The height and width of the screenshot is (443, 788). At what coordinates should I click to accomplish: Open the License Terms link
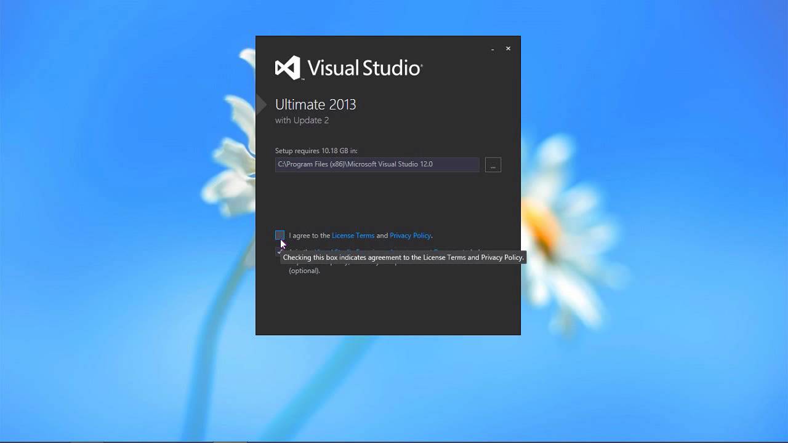tap(353, 236)
